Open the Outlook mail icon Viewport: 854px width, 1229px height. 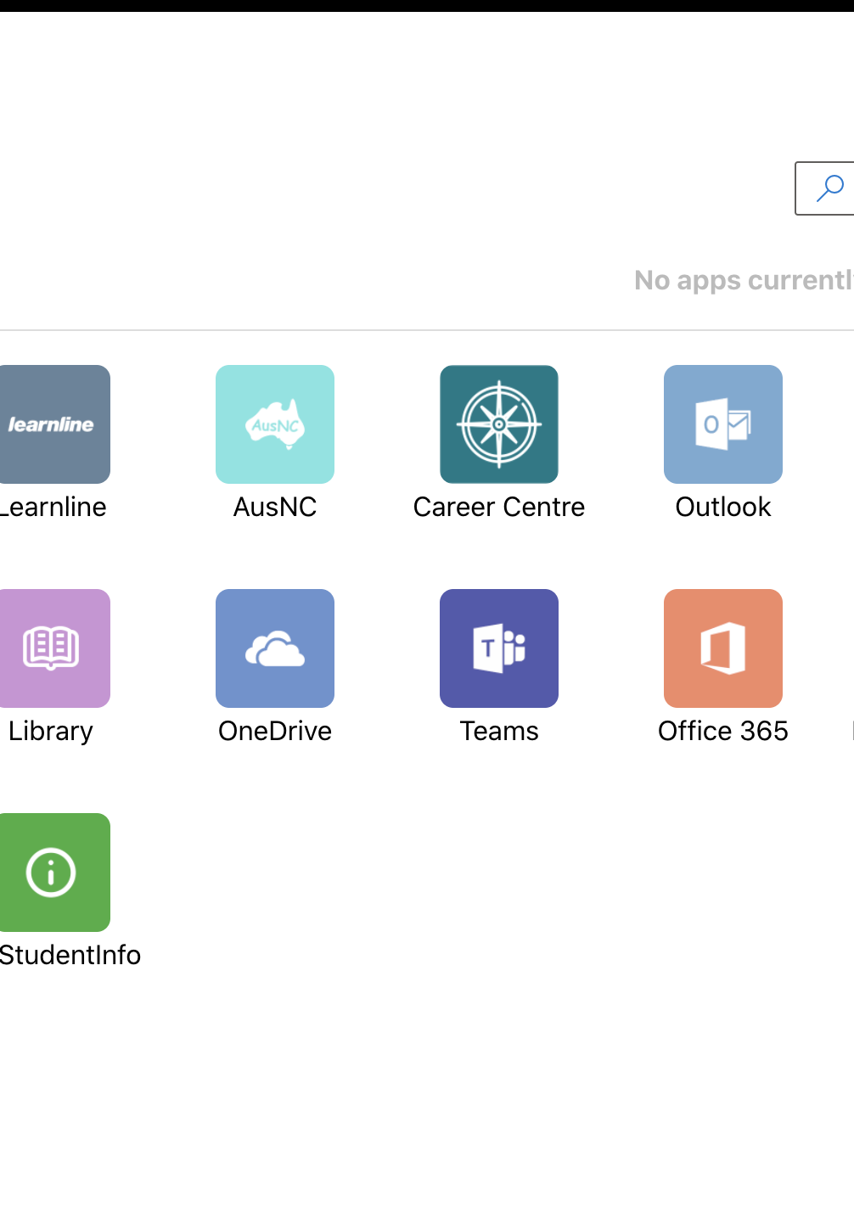[x=723, y=424]
